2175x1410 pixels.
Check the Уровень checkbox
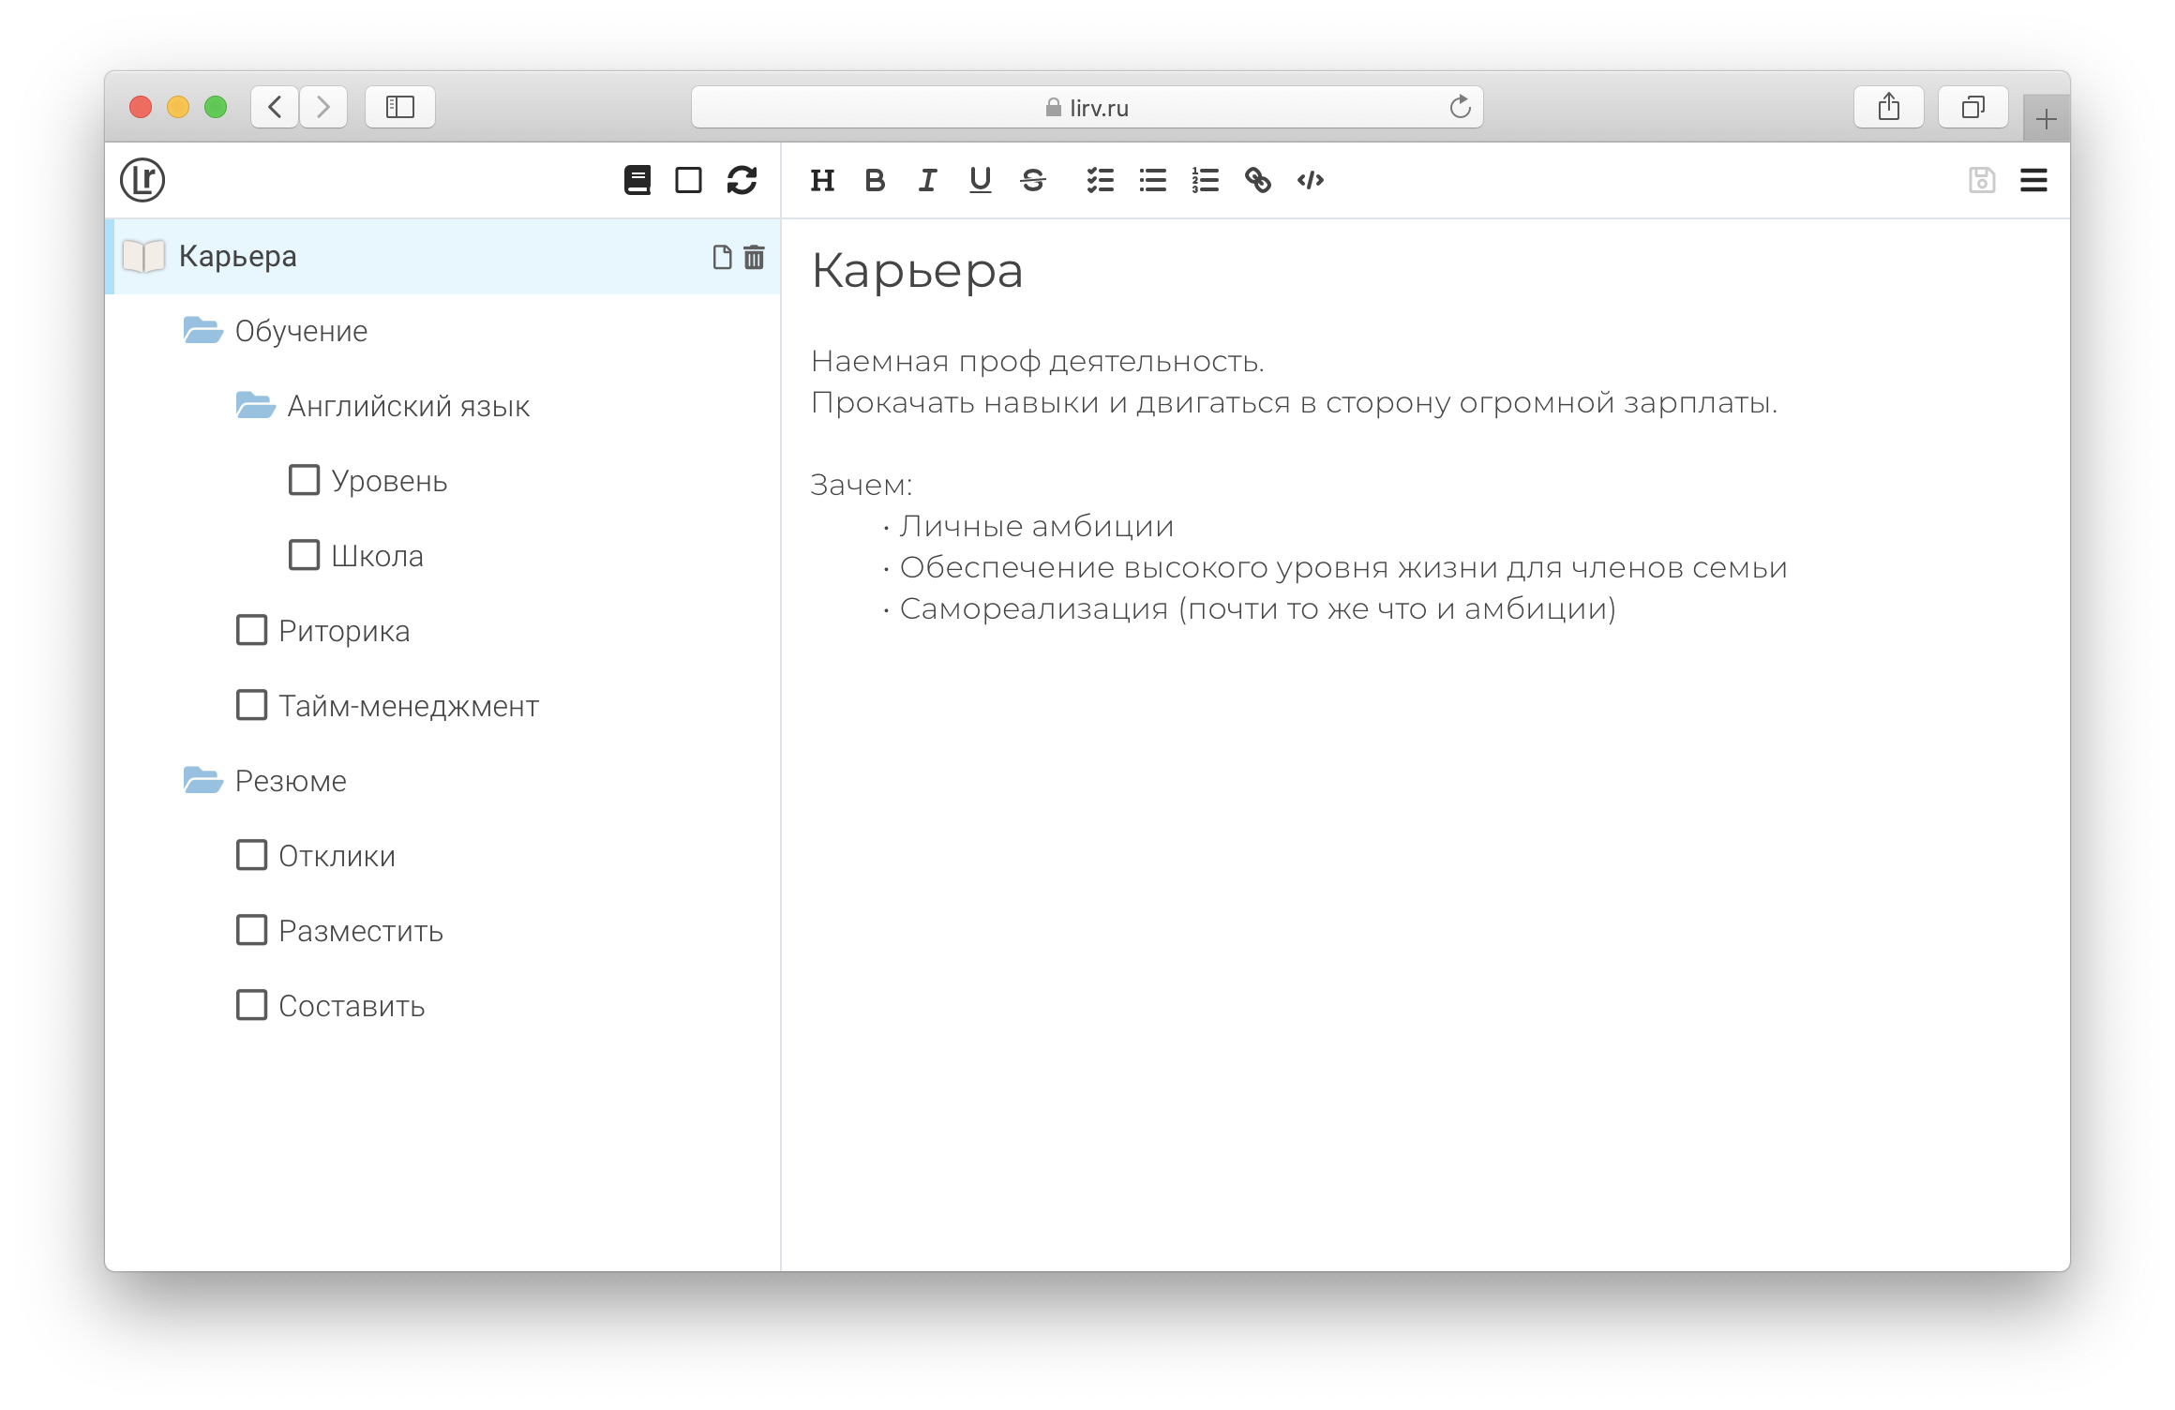[304, 480]
